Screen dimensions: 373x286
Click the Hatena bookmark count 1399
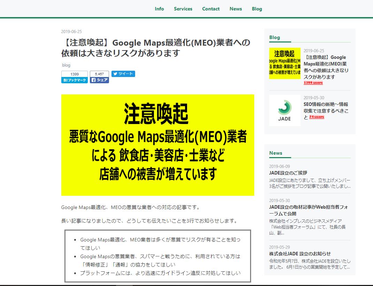[x=75, y=74]
